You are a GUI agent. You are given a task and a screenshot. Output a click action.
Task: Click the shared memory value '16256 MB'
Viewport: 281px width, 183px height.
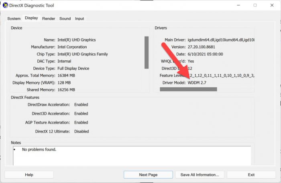(66, 90)
